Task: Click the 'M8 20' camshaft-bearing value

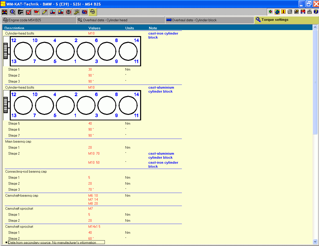Action: [x=93, y=204]
